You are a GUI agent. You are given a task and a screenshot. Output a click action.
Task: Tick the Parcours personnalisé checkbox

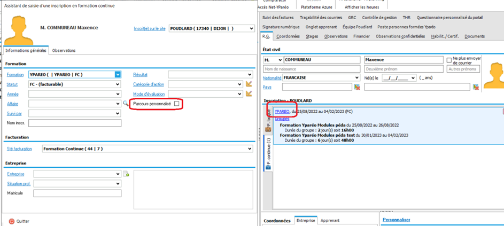pyautogui.click(x=177, y=104)
